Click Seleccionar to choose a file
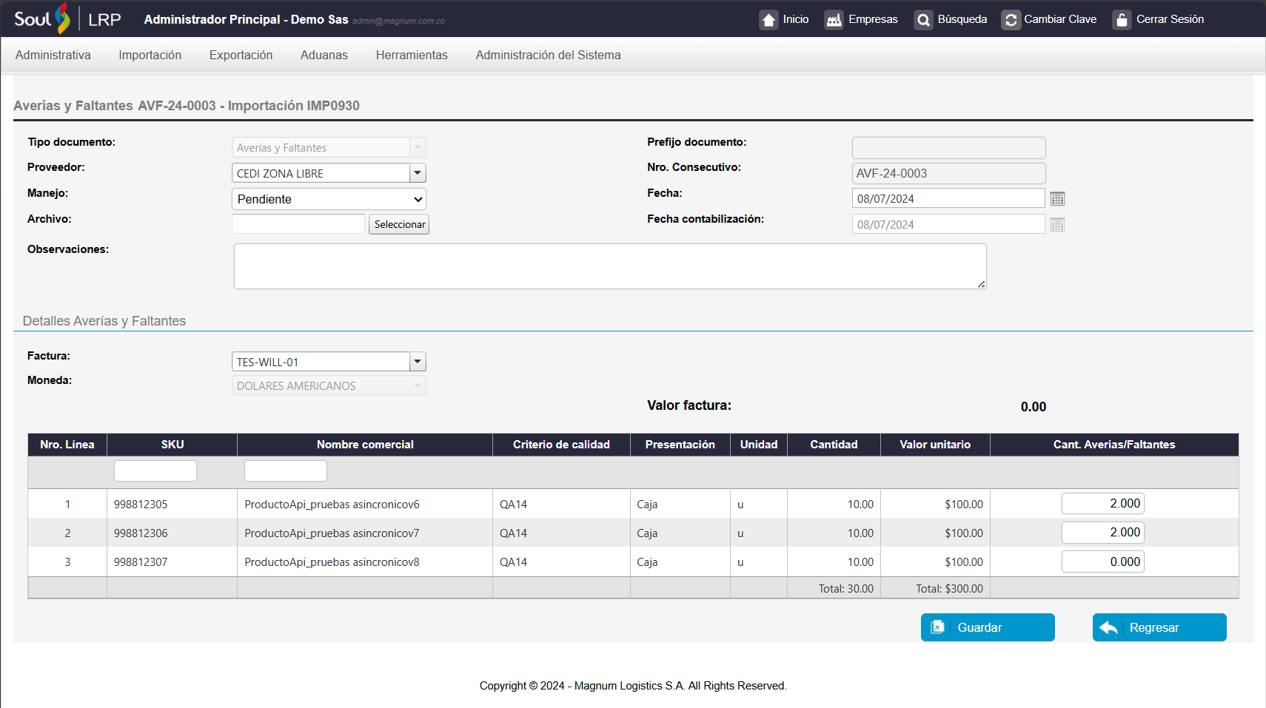Viewport: 1266px width, 708px height. pyautogui.click(x=399, y=224)
